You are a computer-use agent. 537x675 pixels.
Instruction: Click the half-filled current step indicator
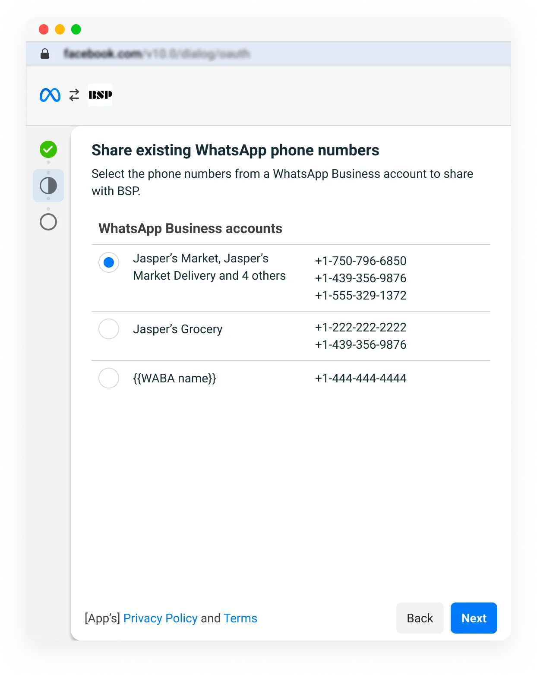[x=48, y=186]
